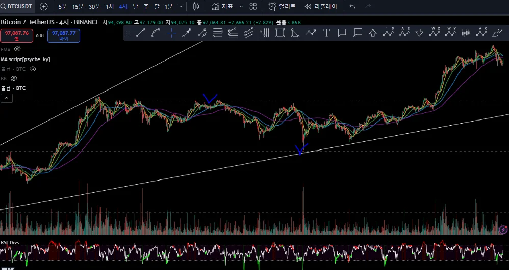Click the EMA indicator label
509x270 pixels.
pos(6,49)
